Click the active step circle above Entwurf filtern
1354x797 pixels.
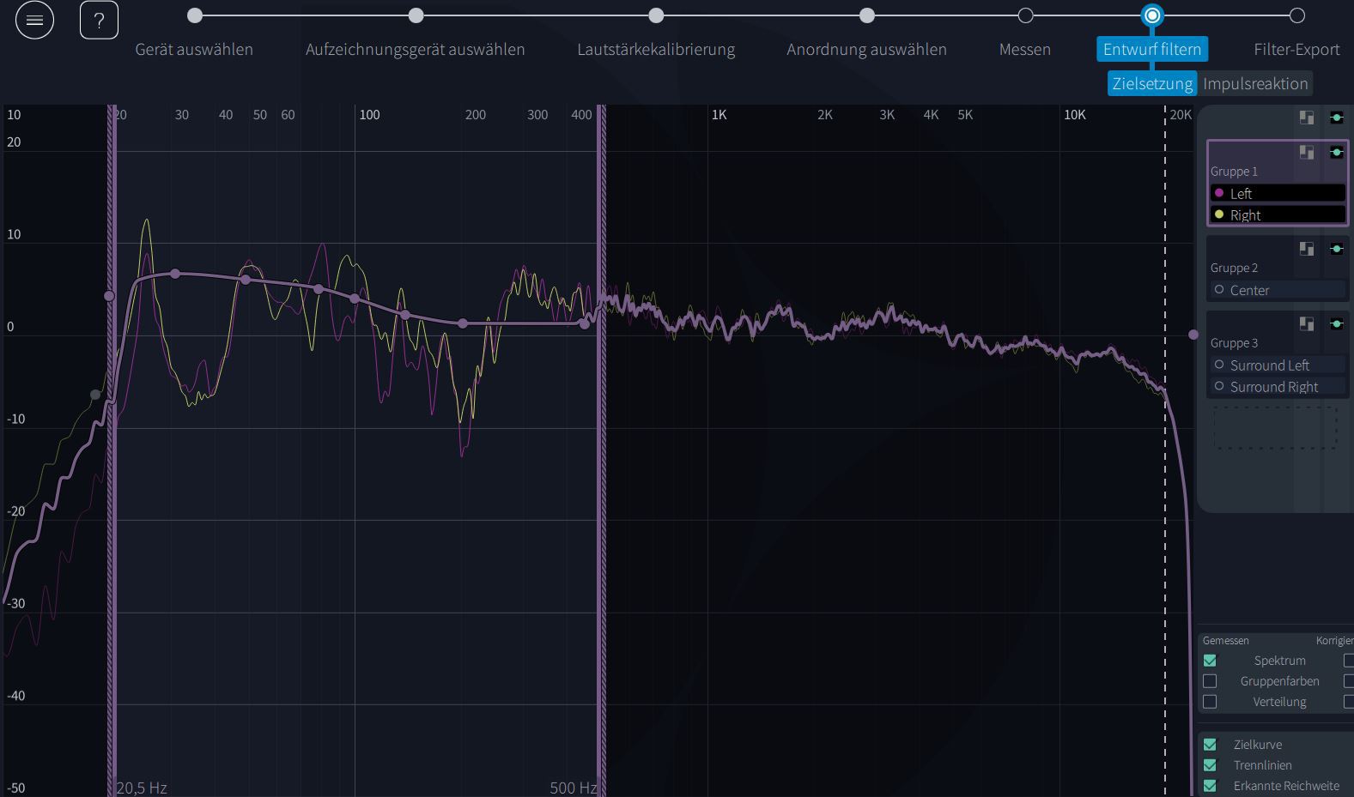[x=1152, y=15]
